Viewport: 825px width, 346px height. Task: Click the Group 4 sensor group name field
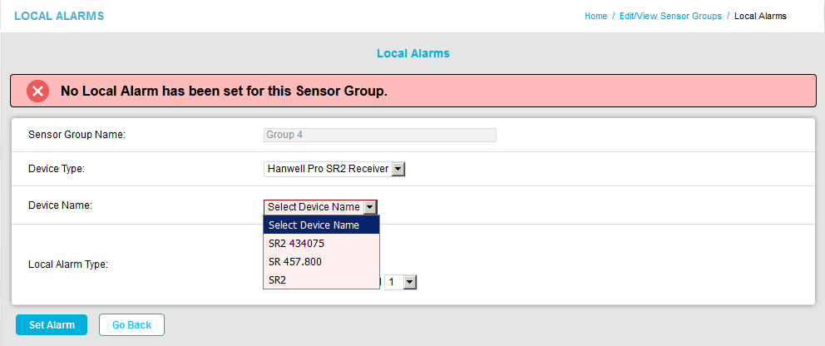click(x=379, y=135)
